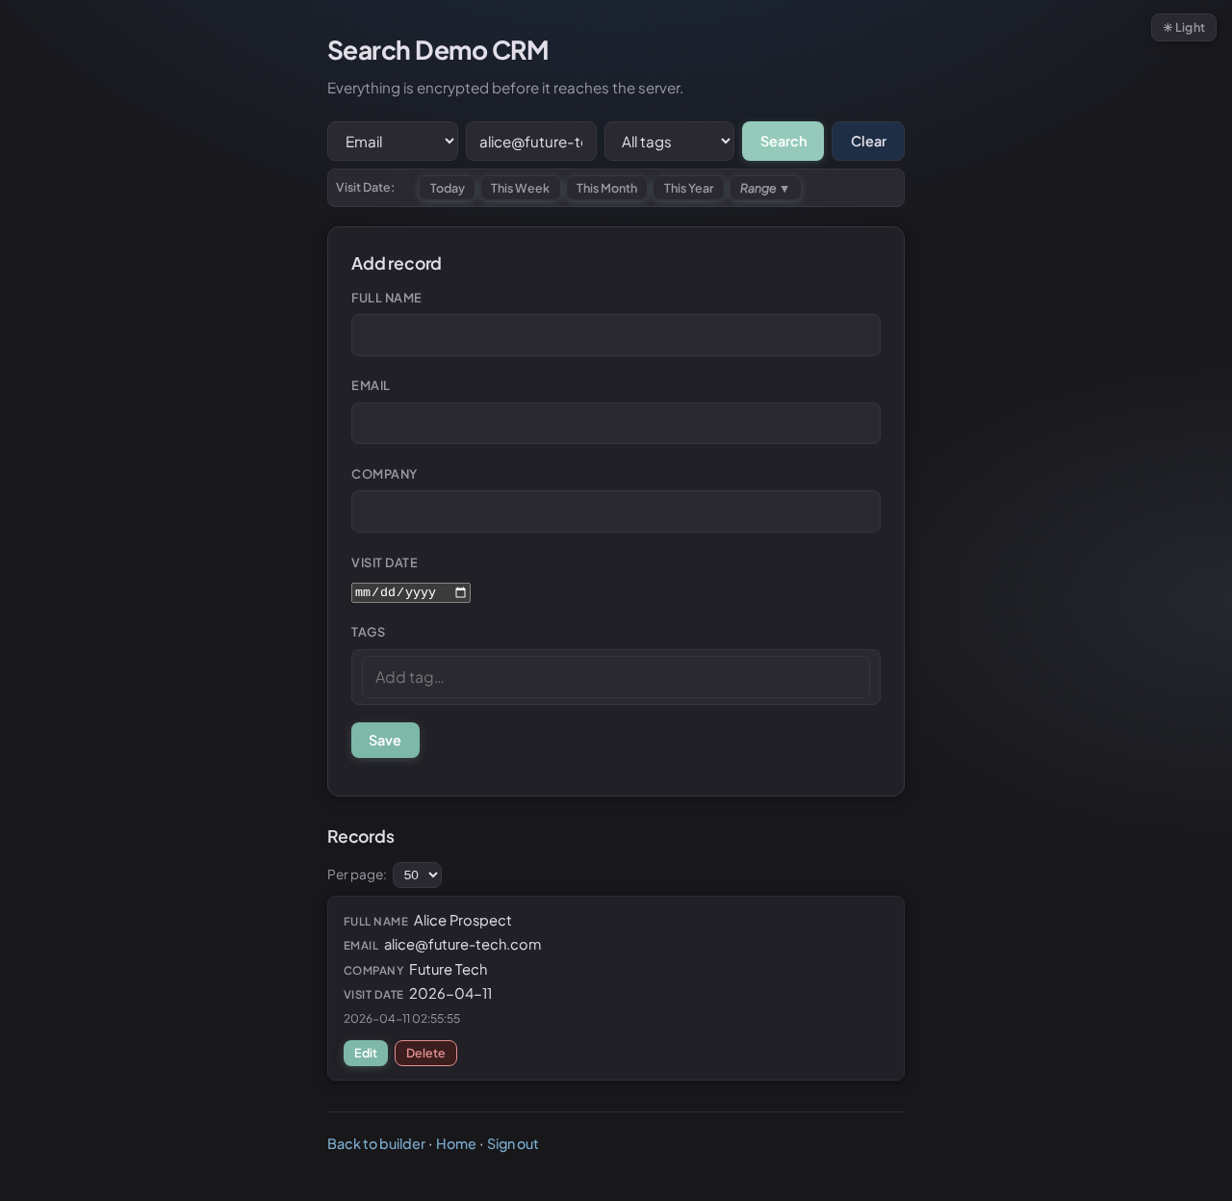Delete the Alice Prospect record
Viewport: 1232px width, 1201px height.
click(425, 1053)
